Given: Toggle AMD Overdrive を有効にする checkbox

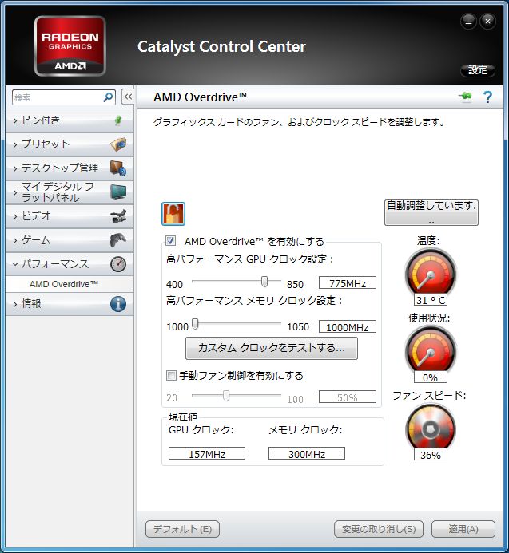Looking at the screenshot, I should tap(171, 241).
